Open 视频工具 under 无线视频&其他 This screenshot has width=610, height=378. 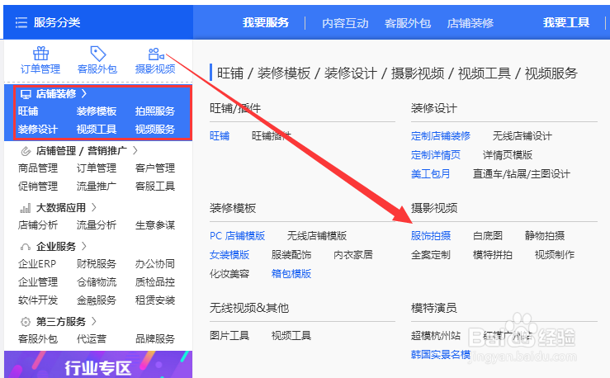point(291,336)
